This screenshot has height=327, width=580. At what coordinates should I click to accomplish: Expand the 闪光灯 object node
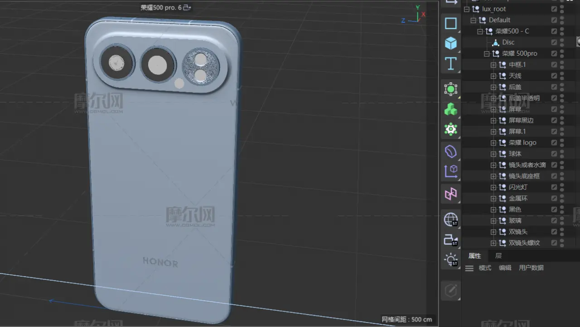(493, 187)
